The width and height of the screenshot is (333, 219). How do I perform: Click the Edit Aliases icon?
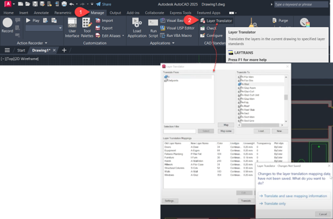tap(98, 36)
